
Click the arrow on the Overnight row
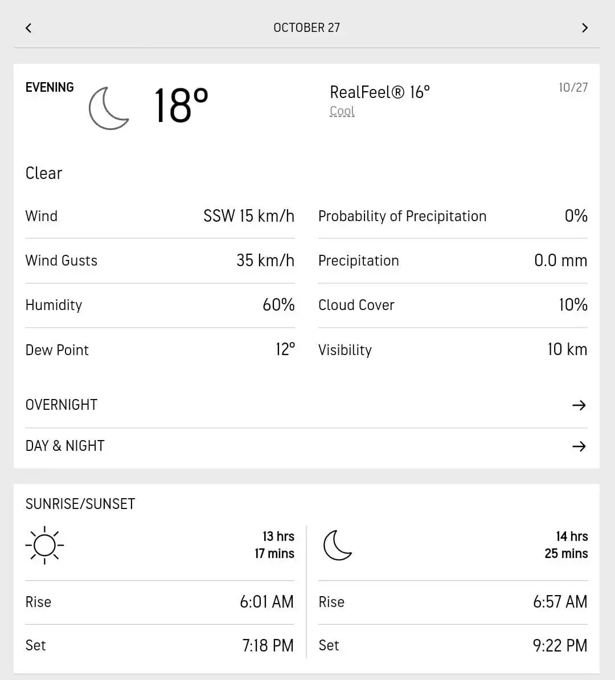point(579,405)
